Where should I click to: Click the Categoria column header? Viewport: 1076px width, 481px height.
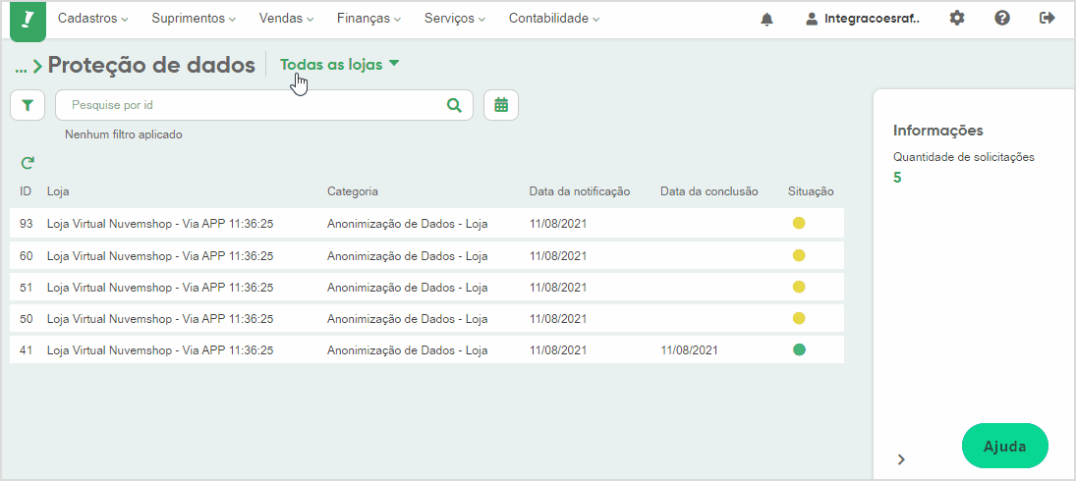[x=353, y=191]
